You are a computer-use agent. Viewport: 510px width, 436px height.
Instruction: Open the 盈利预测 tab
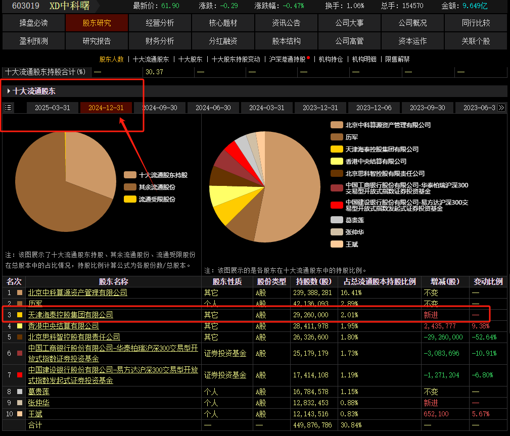pos(33,41)
